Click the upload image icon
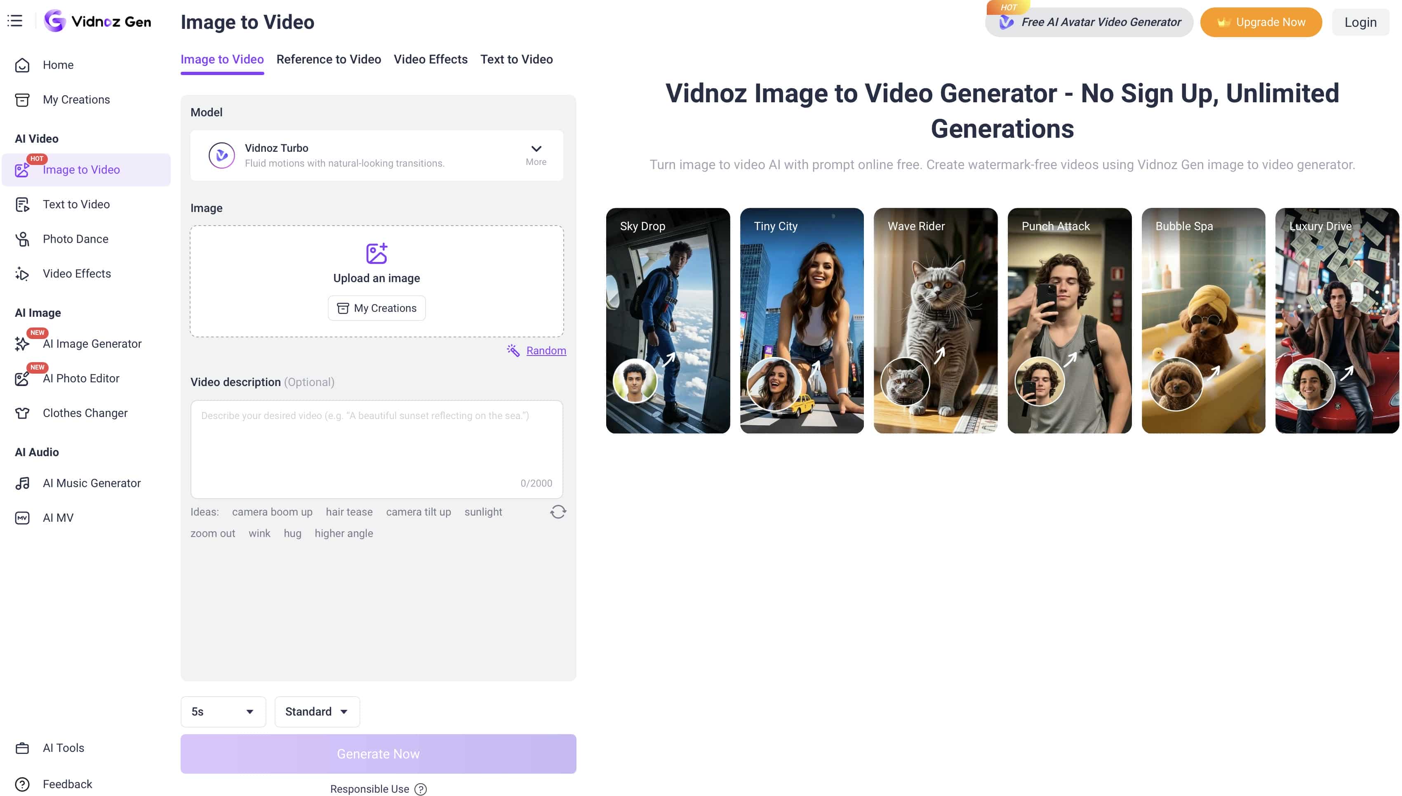Image resolution: width=1402 pixels, height=796 pixels. [x=376, y=254]
